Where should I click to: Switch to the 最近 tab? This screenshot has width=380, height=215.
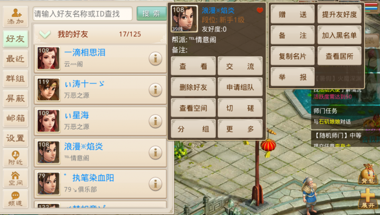pos(15,59)
